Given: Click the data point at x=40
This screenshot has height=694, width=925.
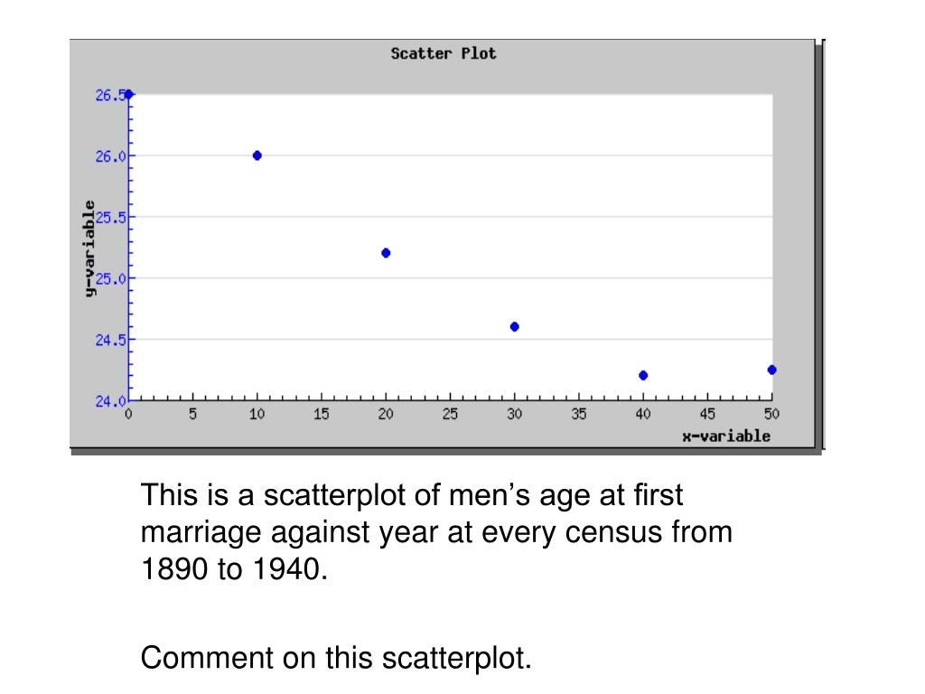Looking at the screenshot, I should [643, 375].
